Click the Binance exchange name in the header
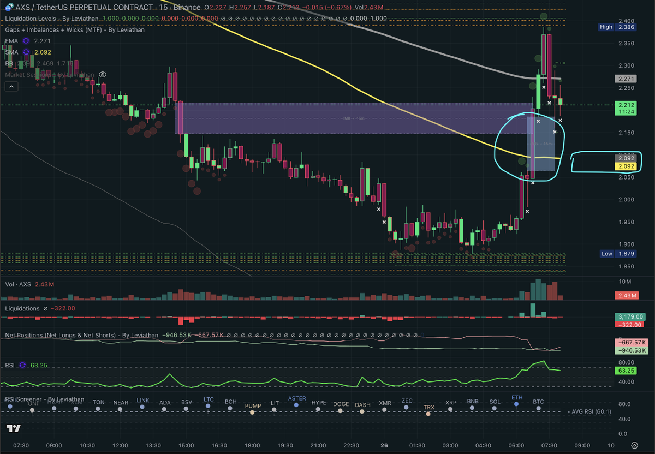This screenshot has height=454, width=655. [184, 7]
